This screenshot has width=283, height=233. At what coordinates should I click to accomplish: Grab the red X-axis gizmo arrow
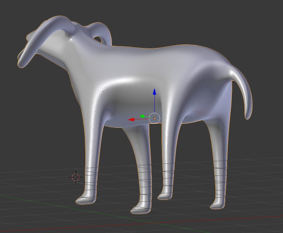click(132, 119)
